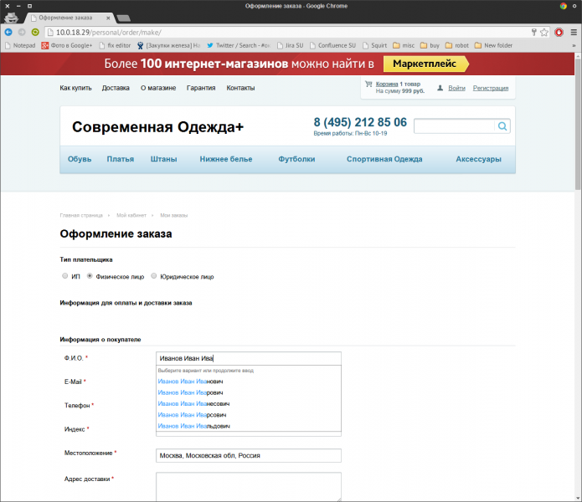Open the Twitter Search bookmark
Screen dimensions: 582x502
click(x=237, y=45)
